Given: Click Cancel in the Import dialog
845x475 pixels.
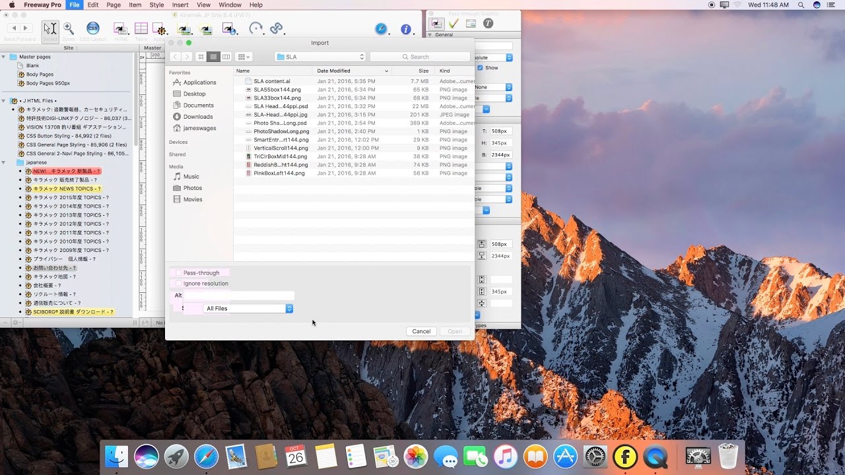Looking at the screenshot, I should coord(421,331).
